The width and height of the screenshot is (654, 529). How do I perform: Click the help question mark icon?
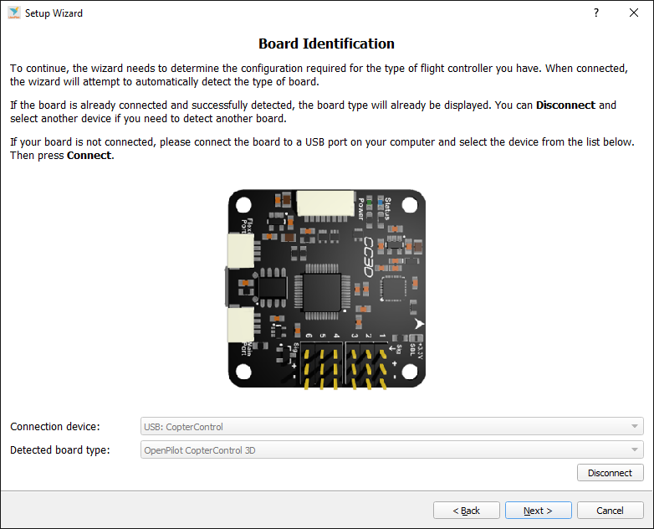coord(596,13)
